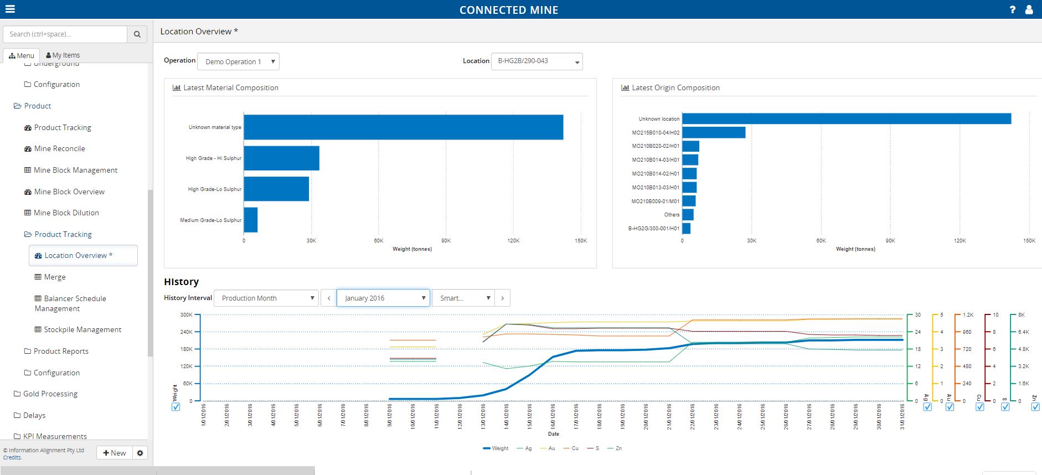Open Mine Block Overview dashboard item
The width and height of the screenshot is (1042, 475).
pos(64,192)
